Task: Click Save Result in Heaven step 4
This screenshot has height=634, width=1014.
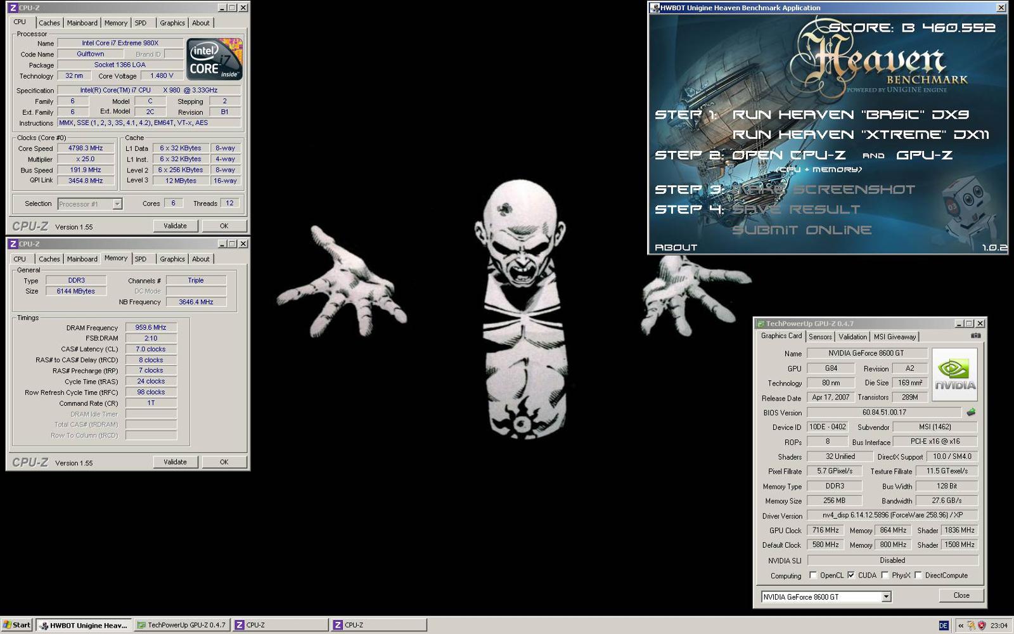Action: (796, 209)
